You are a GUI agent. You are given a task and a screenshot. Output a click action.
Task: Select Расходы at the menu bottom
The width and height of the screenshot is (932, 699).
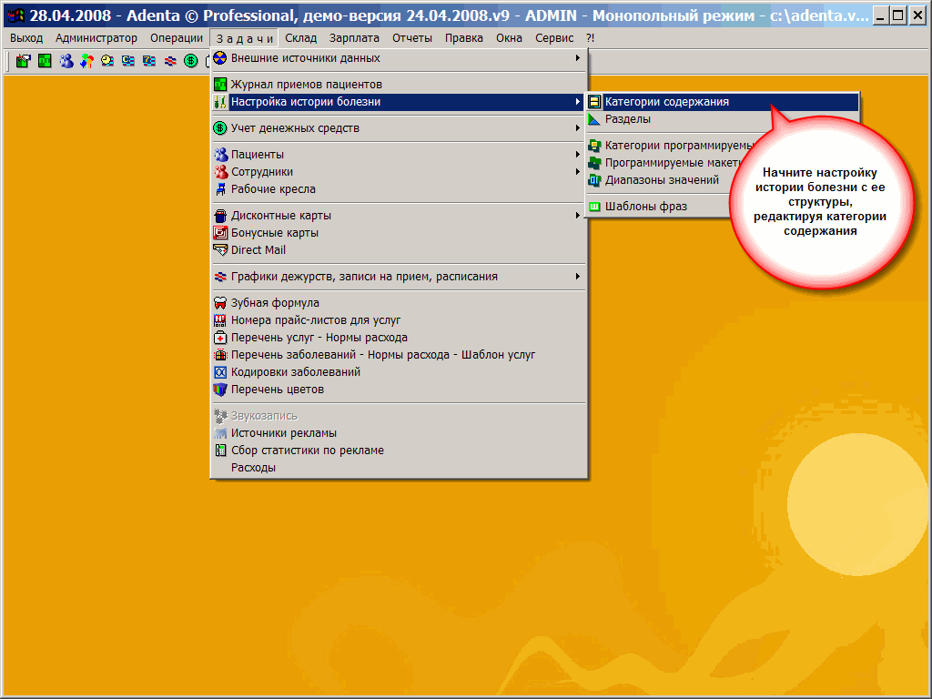(253, 468)
